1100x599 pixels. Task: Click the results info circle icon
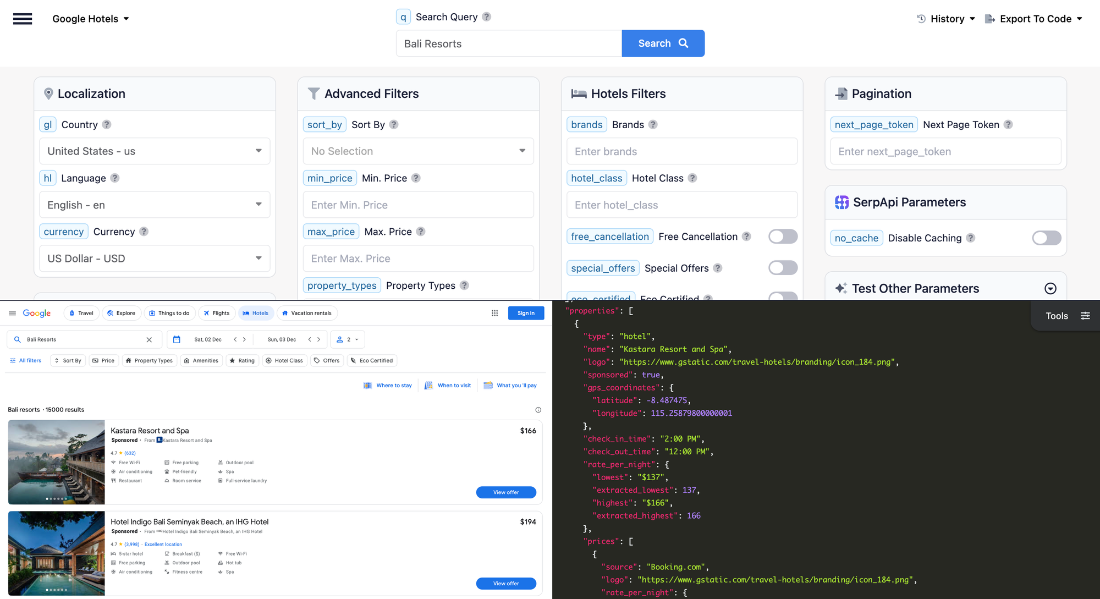(538, 410)
